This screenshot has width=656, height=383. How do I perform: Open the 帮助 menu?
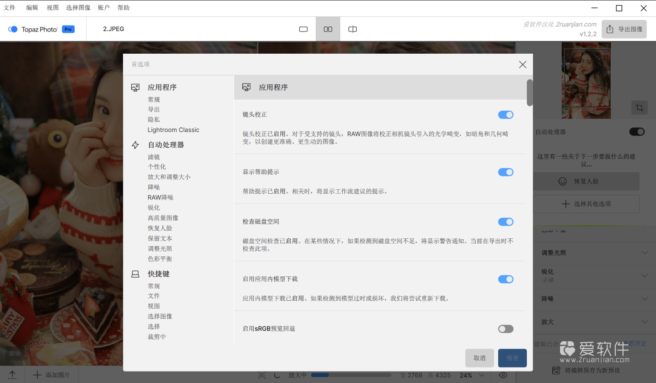coord(123,7)
